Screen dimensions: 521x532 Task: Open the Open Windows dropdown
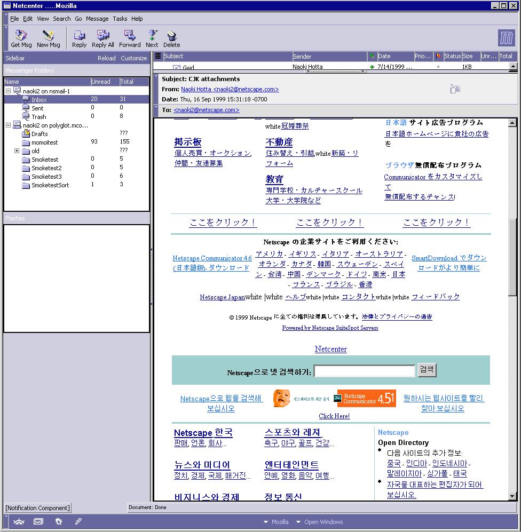[319, 522]
